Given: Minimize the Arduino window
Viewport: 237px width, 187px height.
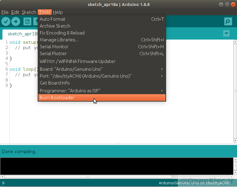Looking at the screenshot, I should (221, 4).
